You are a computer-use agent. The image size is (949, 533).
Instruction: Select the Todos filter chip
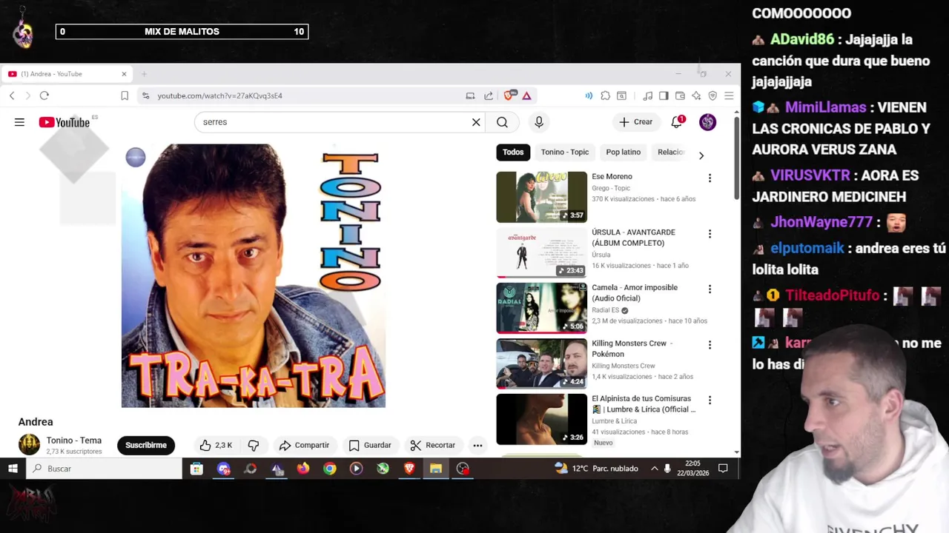pos(513,152)
